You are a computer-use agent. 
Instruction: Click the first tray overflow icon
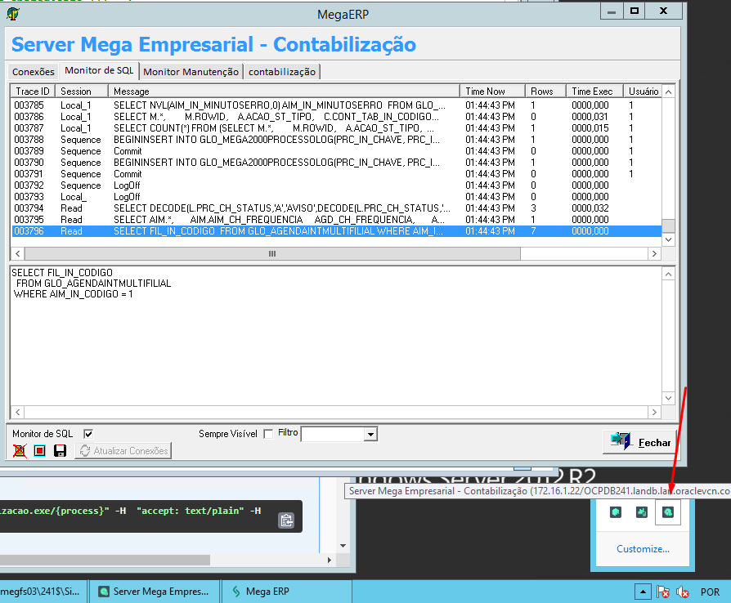tap(616, 512)
